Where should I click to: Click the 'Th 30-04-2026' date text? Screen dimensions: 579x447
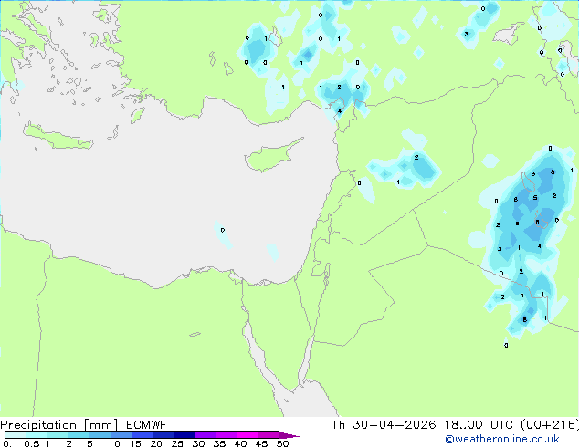(x=384, y=425)
